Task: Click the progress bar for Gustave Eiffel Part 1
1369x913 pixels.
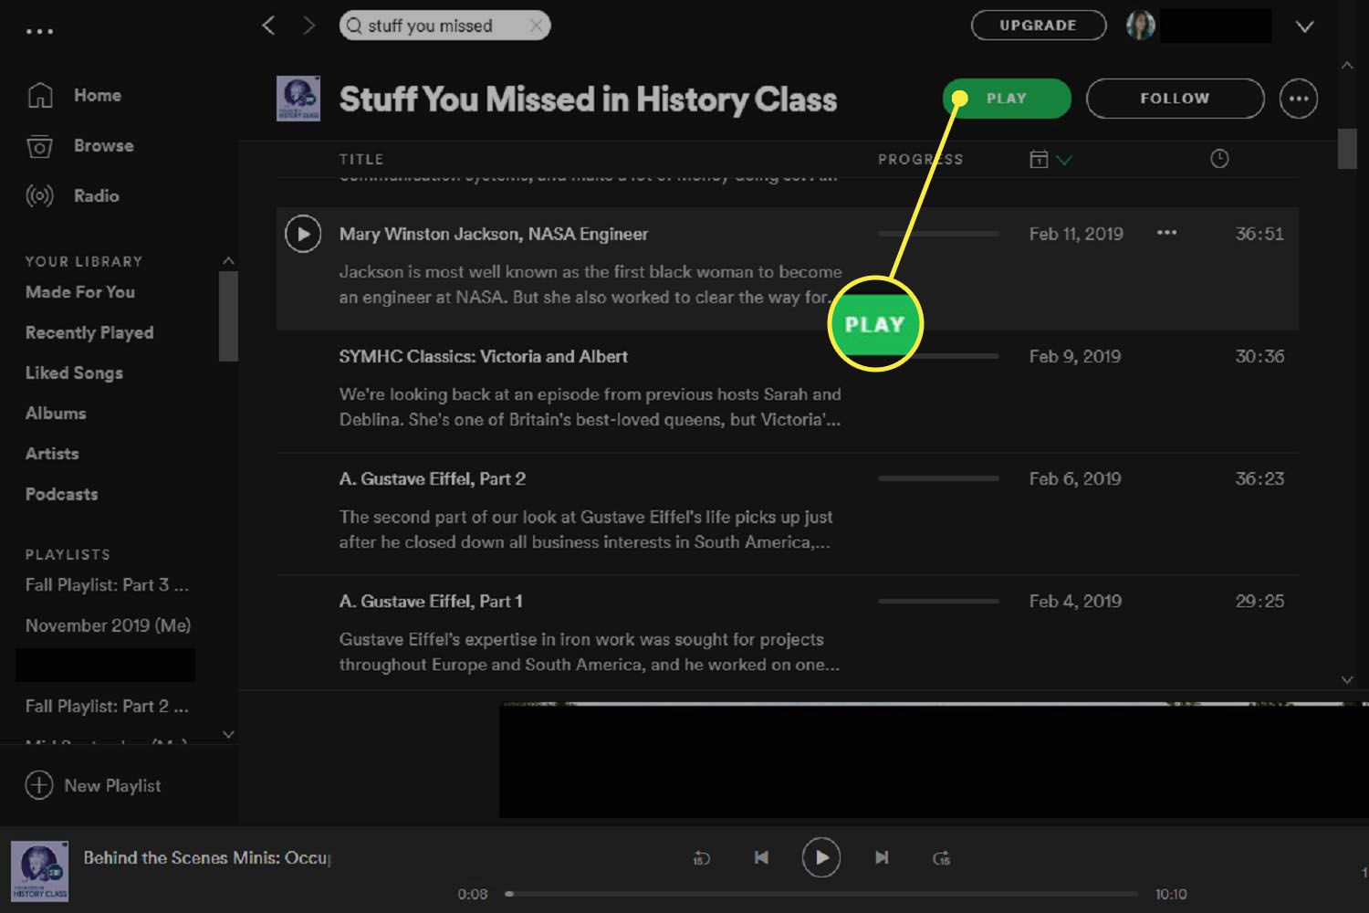Action: pos(938,601)
